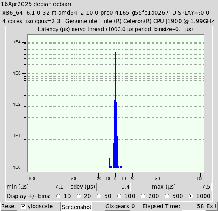
Task: Click the -50 x-axis tick label
Action: (x=73, y=179)
